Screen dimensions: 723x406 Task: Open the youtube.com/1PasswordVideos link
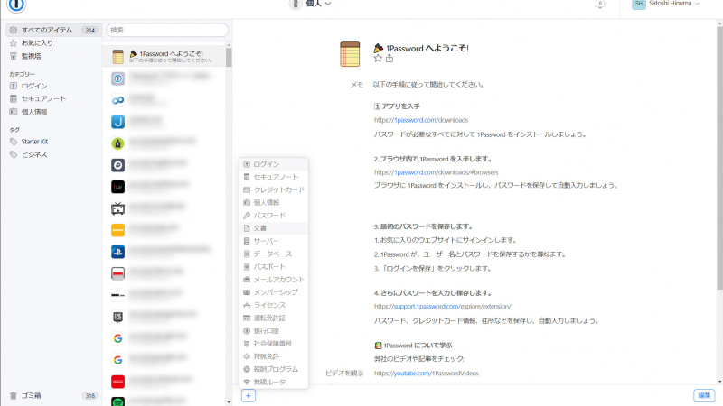pyautogui.click(x=427, y=374)
